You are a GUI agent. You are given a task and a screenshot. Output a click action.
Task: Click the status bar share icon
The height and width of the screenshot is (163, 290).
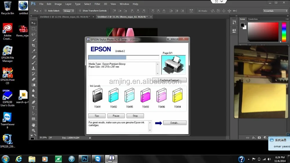[x=50, y=138]
